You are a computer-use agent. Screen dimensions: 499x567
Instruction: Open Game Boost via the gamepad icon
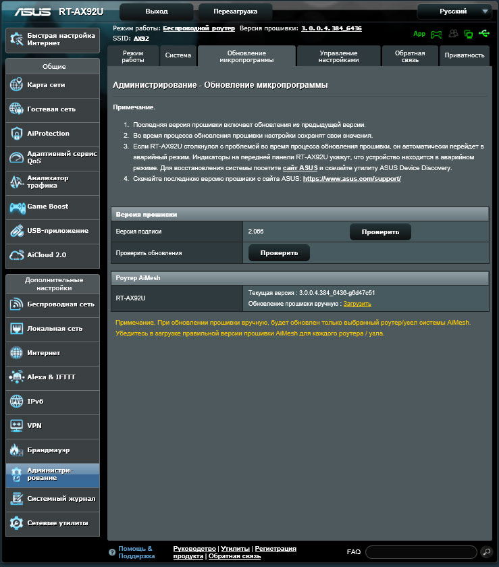pos(17,207)
